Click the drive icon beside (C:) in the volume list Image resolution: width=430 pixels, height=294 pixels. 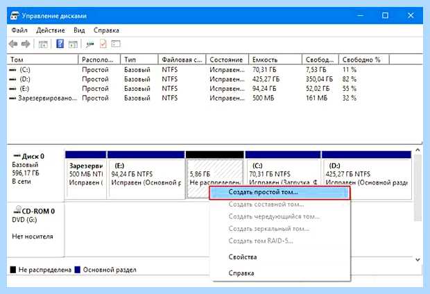(x=12, y=70)
